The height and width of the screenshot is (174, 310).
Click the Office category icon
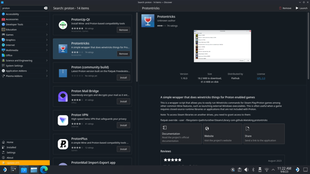3,55
